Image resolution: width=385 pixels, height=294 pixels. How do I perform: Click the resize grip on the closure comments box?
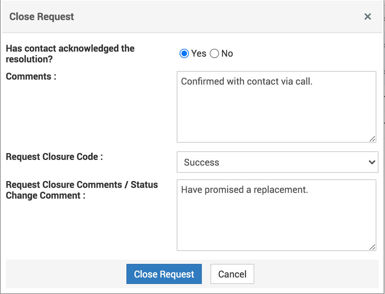pyautogui.click(x=372, y=247)
